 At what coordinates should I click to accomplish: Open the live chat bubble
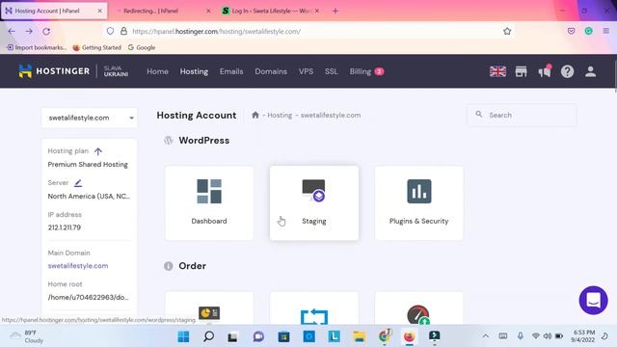coord(593,300)
